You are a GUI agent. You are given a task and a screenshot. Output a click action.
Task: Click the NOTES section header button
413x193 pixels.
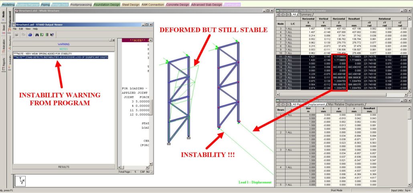(x=63, y=49)
